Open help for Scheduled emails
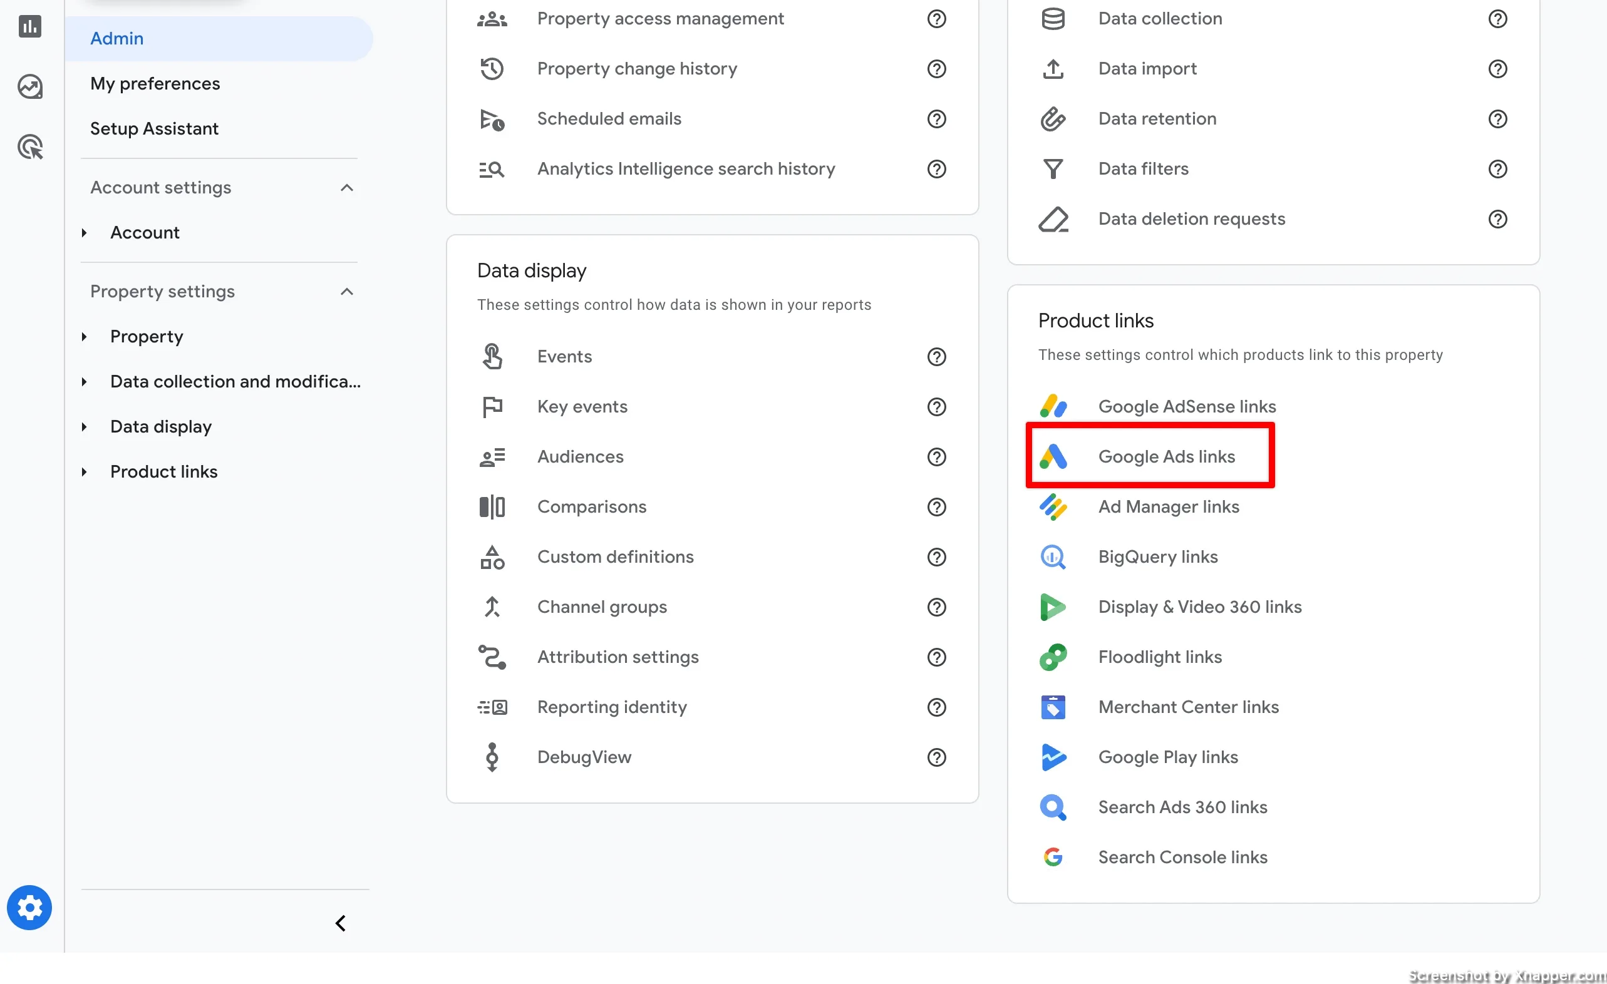Screen dimensions: 1607x984 pyautogui.click(x=936, y=120)
